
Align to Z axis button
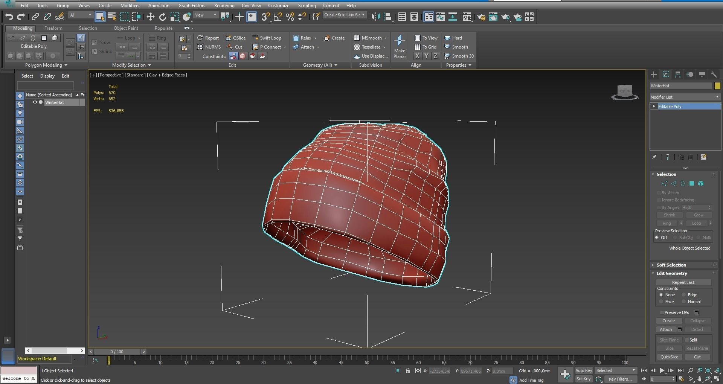coord(435,56)
